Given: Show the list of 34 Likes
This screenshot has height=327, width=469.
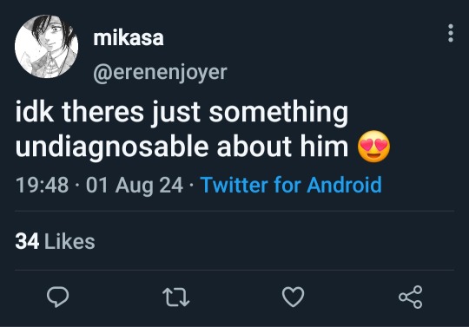Looking at the screenshot, I should tap(55, 241).
